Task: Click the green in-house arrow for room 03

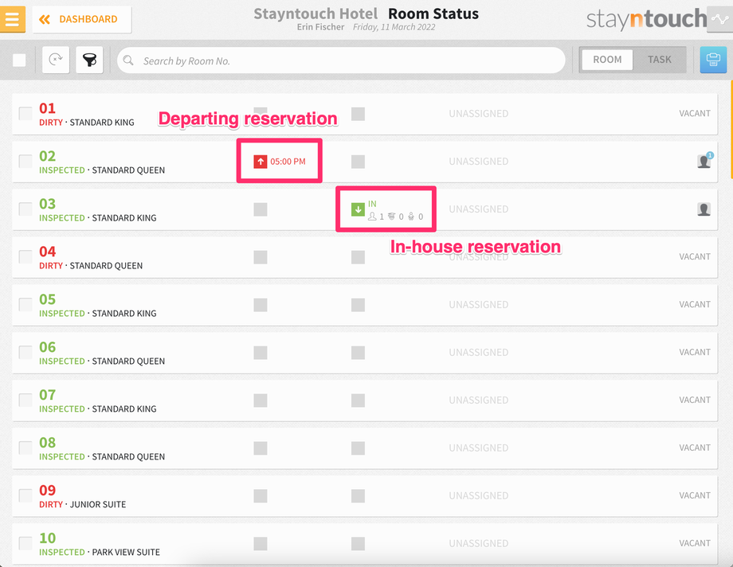Action: click(358, 209)
